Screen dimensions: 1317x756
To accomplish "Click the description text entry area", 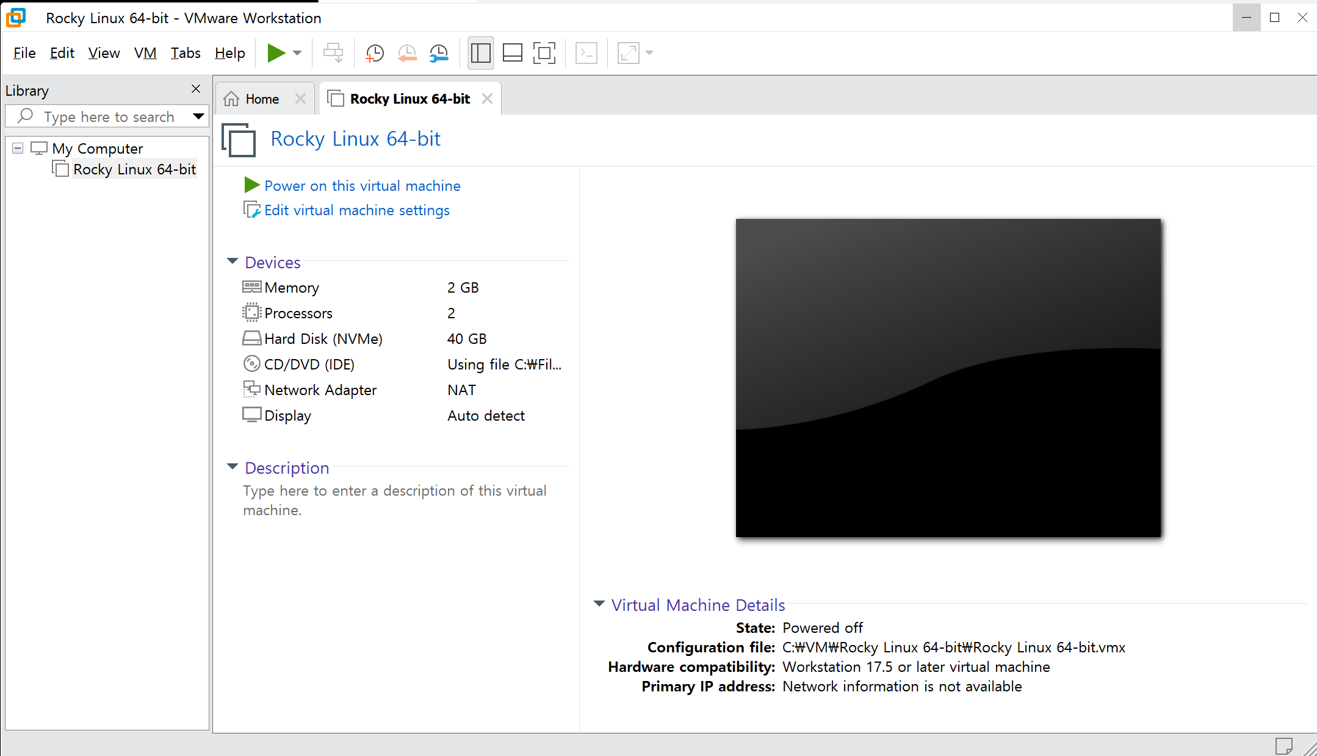I will [394, 501].
